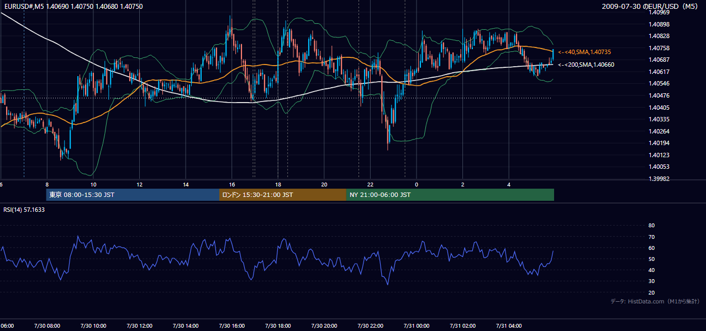Viewport: 706px width, 331px height.
Task: Click price axis value 1.40617
Action: click(658, 72)
